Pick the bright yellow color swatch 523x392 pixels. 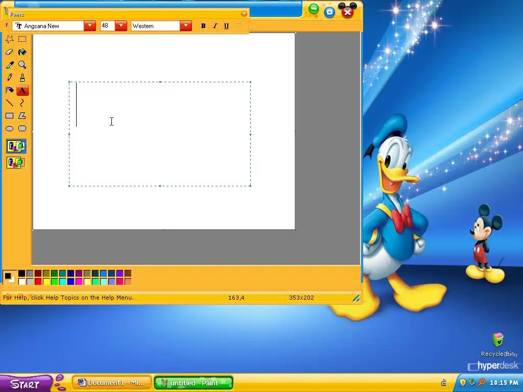[x=46, y=282]
